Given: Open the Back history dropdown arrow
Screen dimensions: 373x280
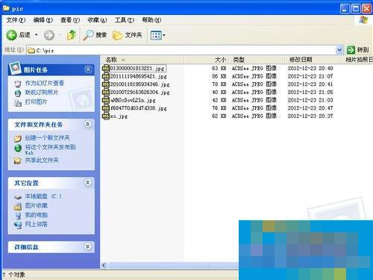Looking at the screenshot, I should 37,35.
